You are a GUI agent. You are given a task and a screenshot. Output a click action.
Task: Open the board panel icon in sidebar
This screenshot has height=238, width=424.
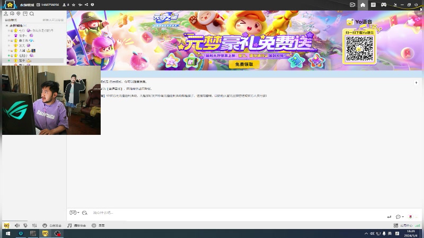[x=25, y=14]
